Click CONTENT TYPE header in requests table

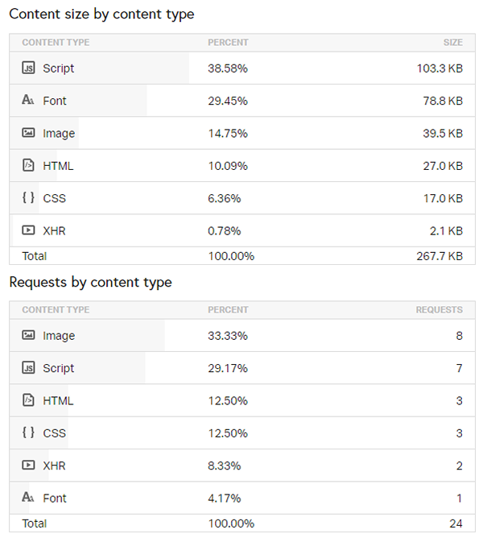(x=56, y=310)
